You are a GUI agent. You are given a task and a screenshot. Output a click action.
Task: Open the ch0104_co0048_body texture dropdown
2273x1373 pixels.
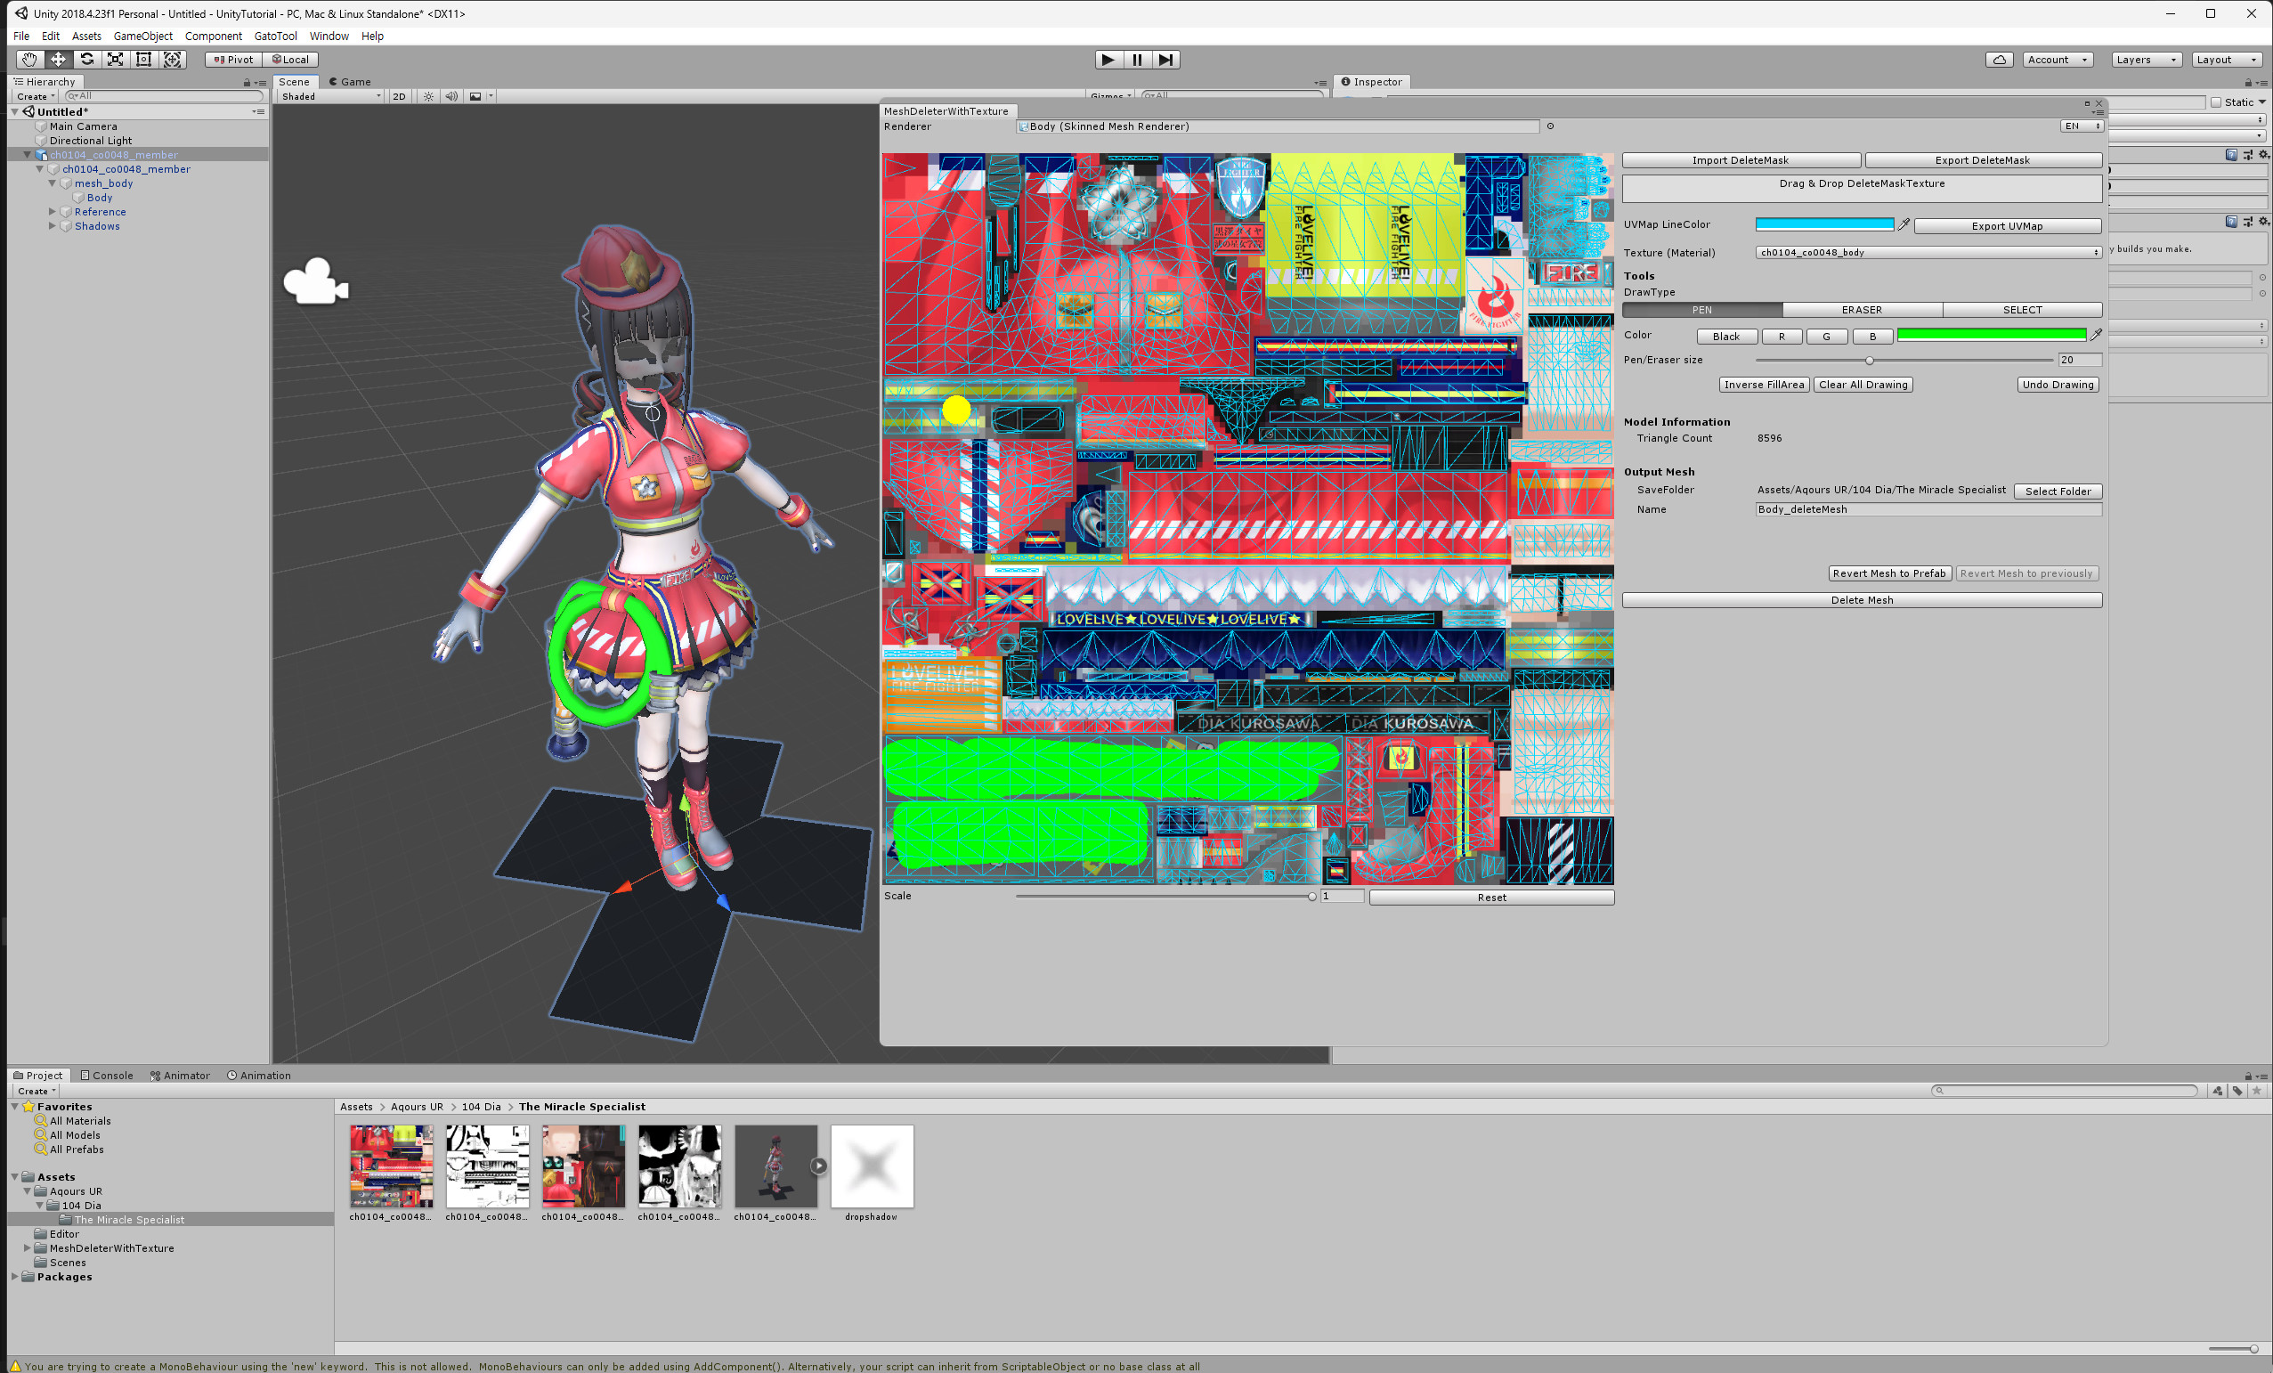click(x=1927, y=252)
